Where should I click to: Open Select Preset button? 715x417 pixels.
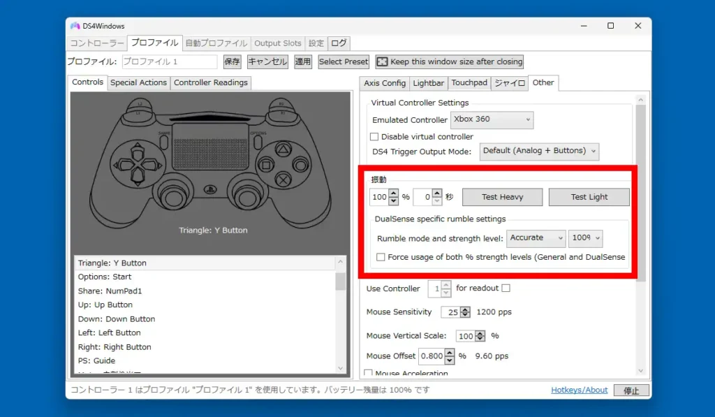tap(344, 61)
